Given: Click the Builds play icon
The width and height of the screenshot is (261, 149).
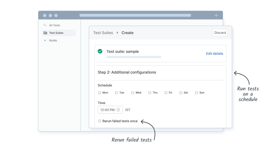Looking at the screenshot, I should (45, 40).
